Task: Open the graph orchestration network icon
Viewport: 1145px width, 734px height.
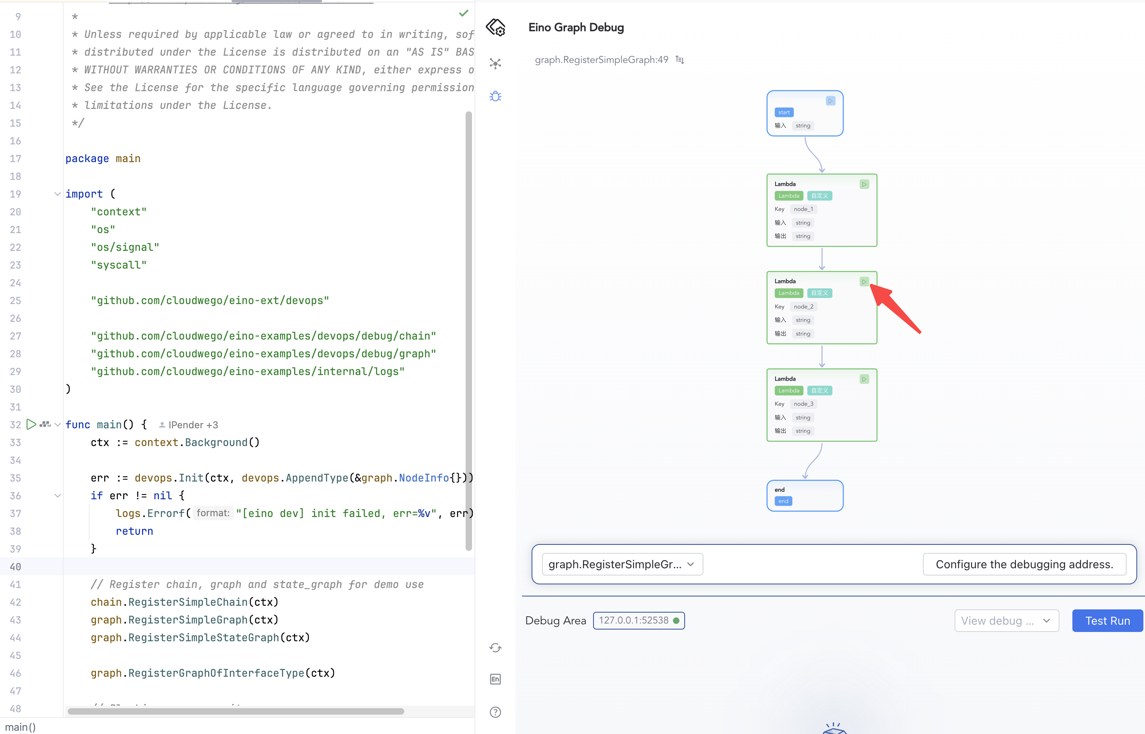Action: pos(495,63)
